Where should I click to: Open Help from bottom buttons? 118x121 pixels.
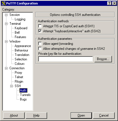coord(36,115)
